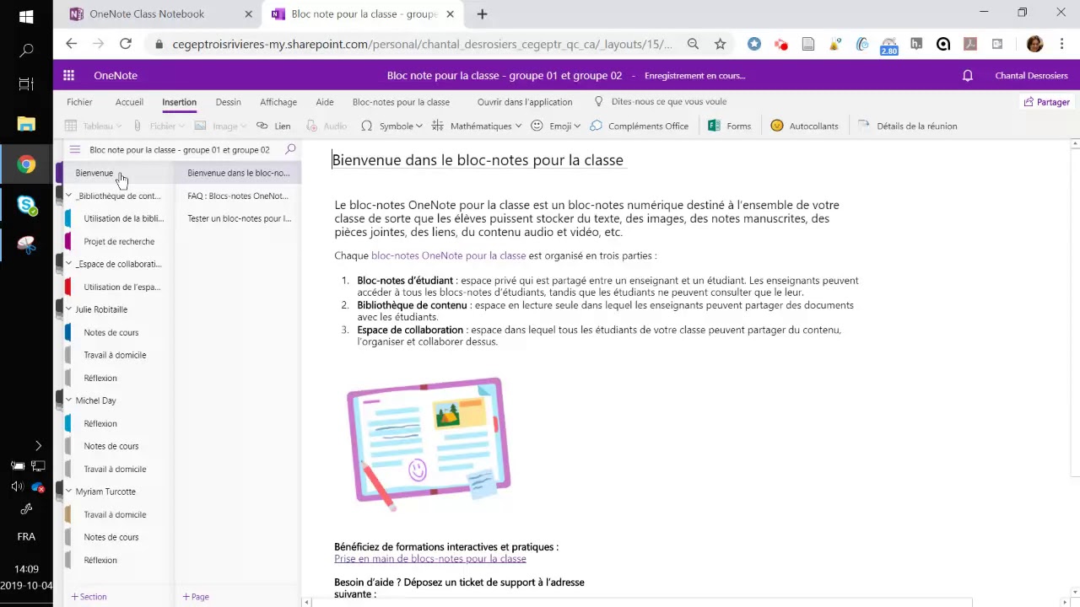
Task: Switch to the Accueil tab
Action: point(129,102)
